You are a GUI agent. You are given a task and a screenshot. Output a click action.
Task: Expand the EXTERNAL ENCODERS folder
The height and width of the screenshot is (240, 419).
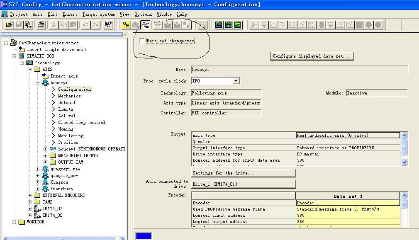click(29, 195)
